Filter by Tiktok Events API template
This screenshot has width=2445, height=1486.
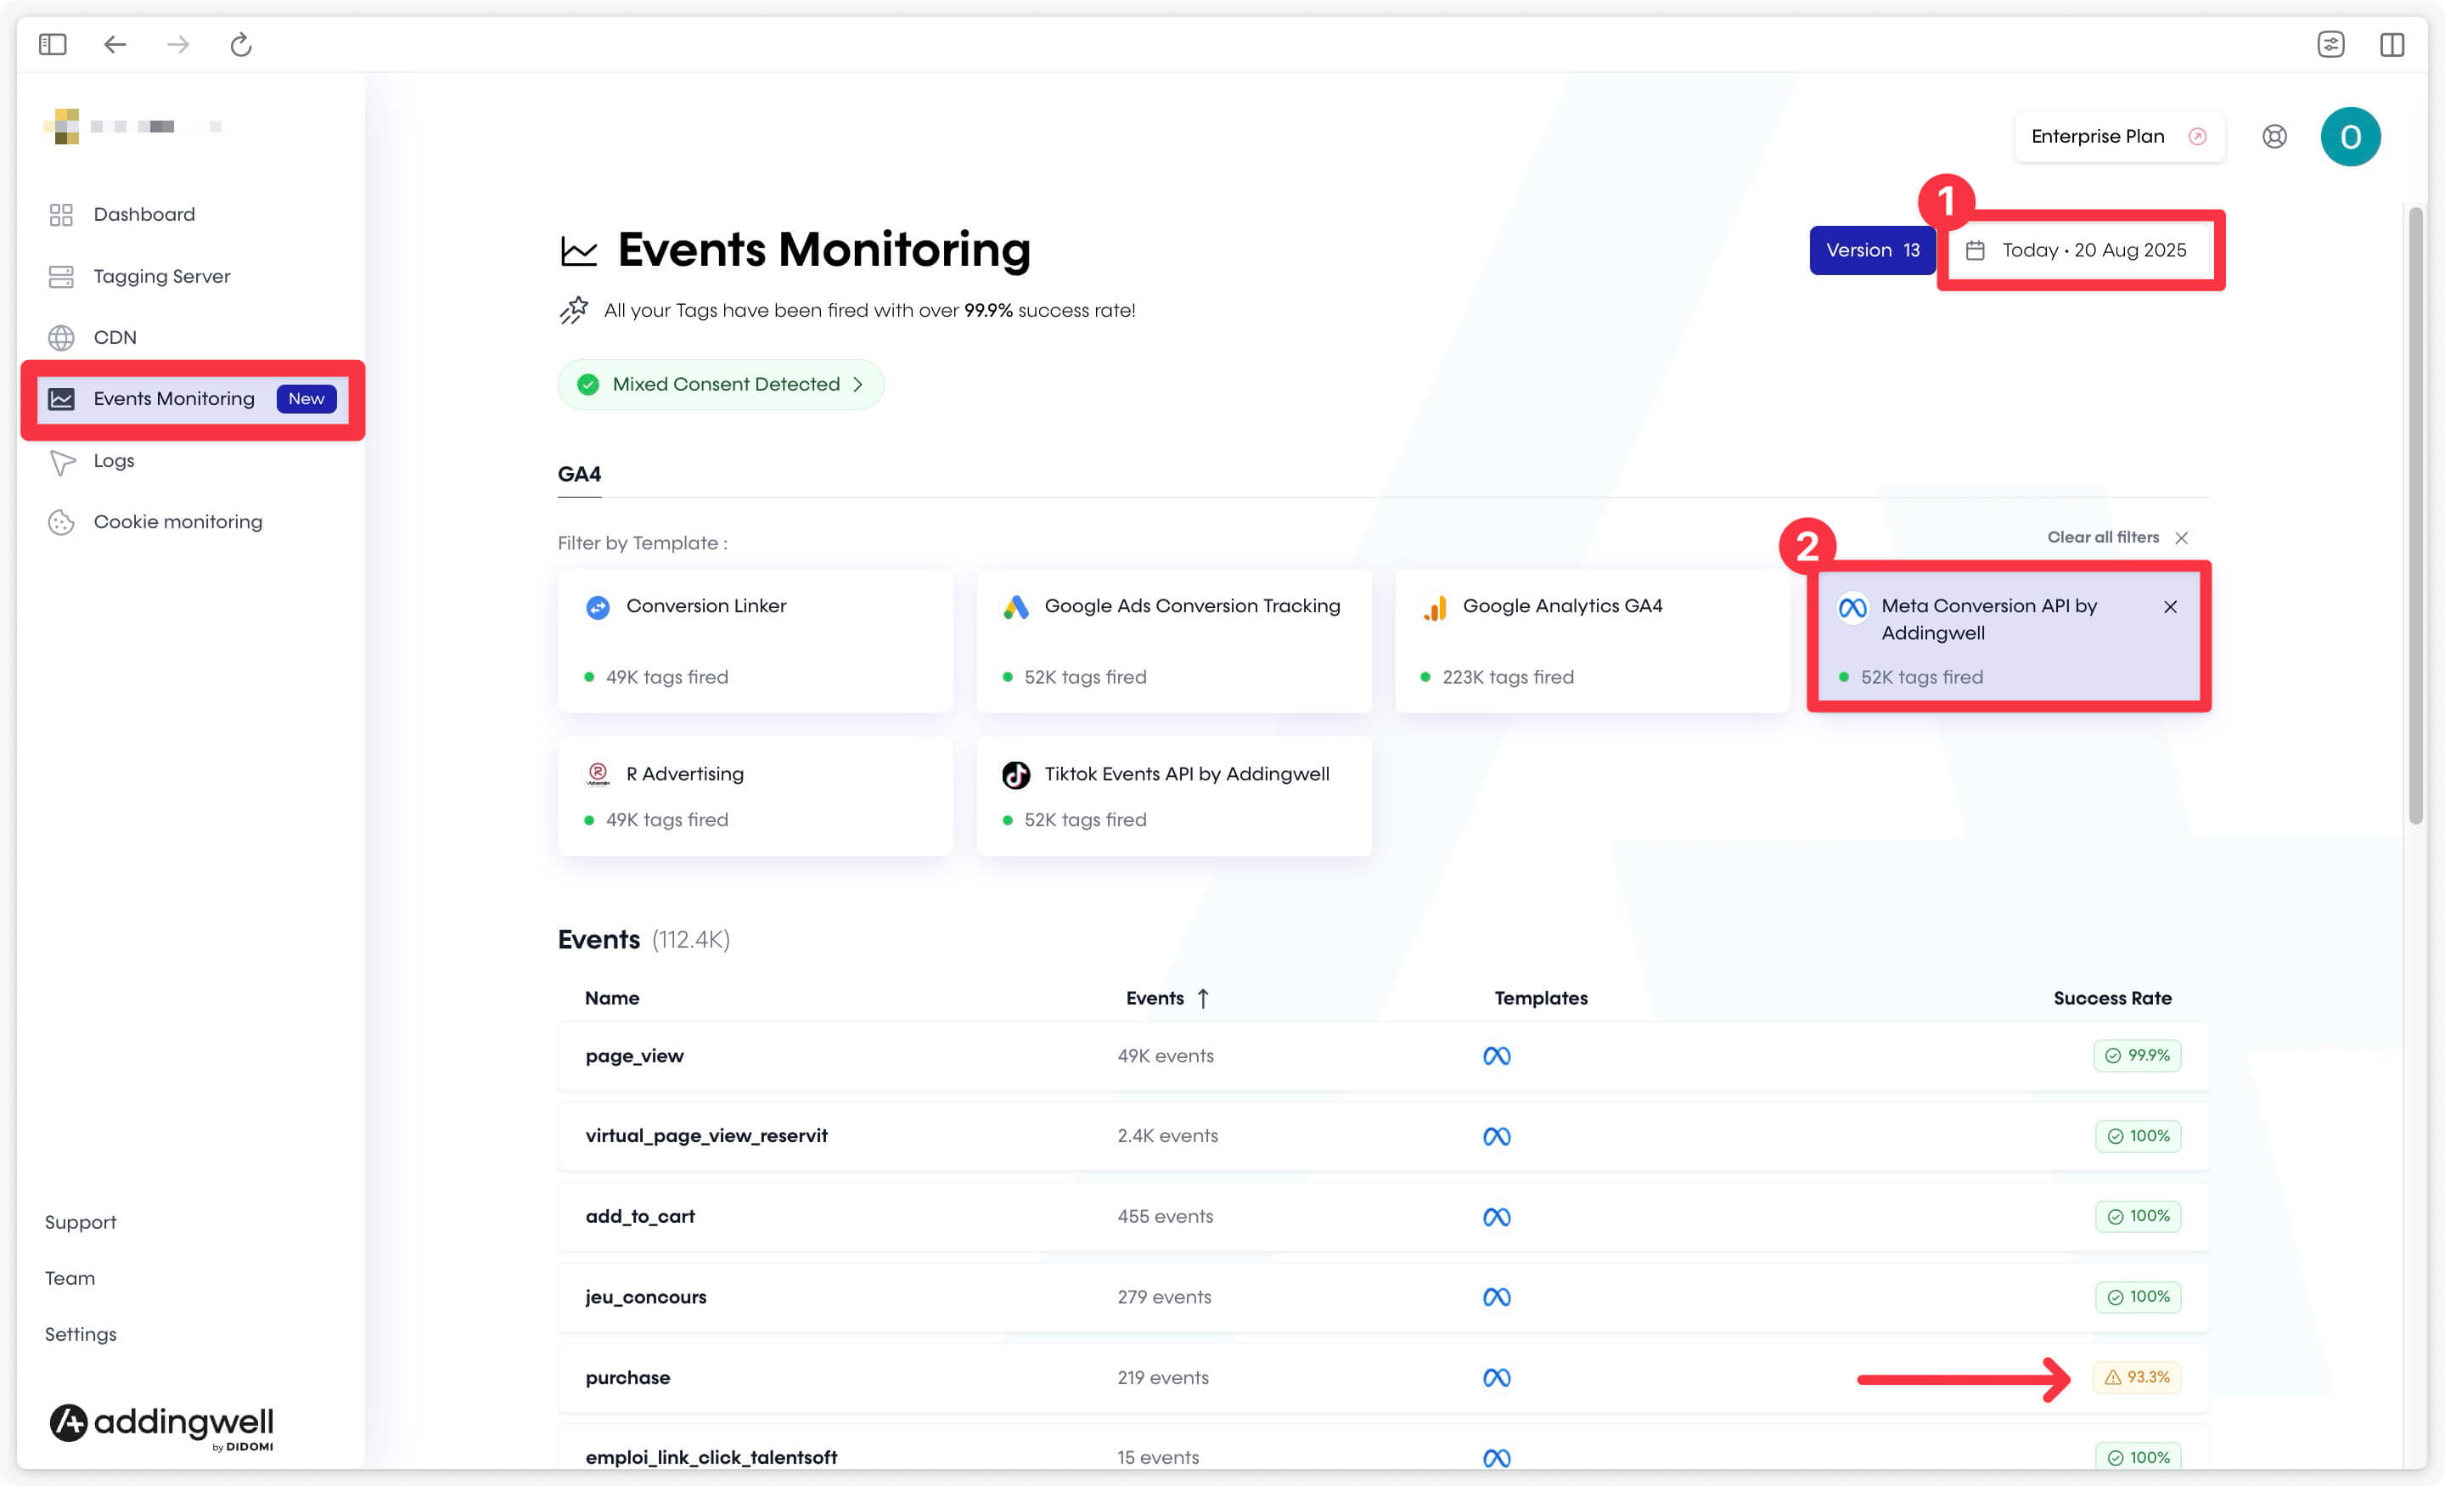click(x=1174, y=796)
